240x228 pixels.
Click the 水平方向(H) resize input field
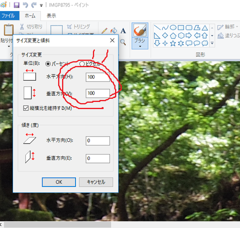tap(97, 77)
